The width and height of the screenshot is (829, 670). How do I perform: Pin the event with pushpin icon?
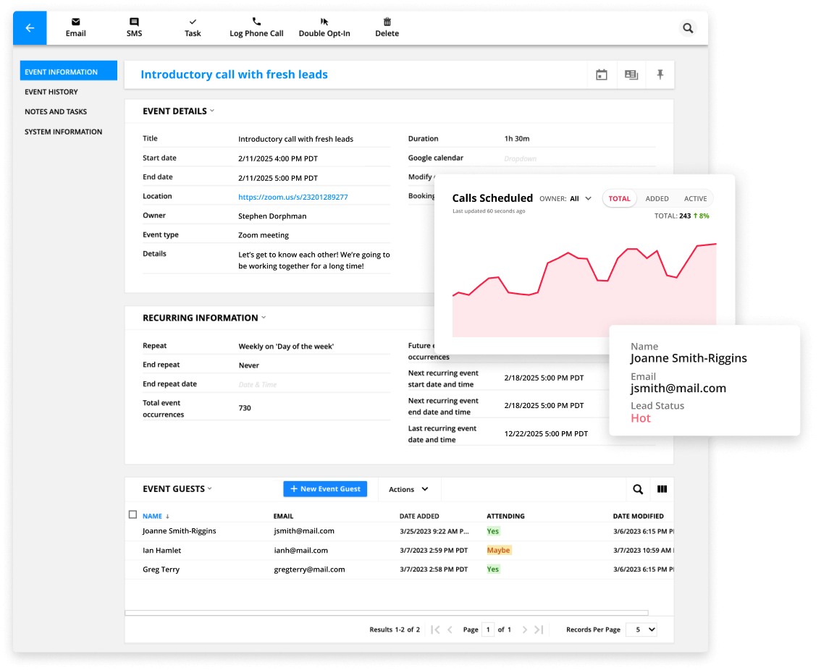pyautogui.click(x=660, y=75)
